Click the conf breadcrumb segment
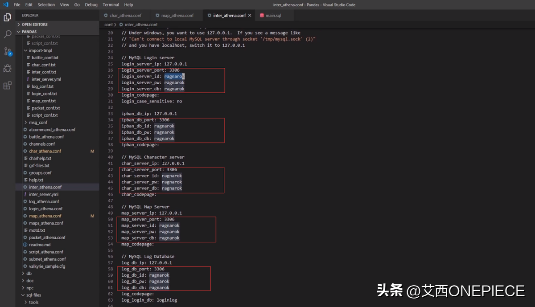The width and height of the screenshot is (535, 307). (x=108, y=25)
